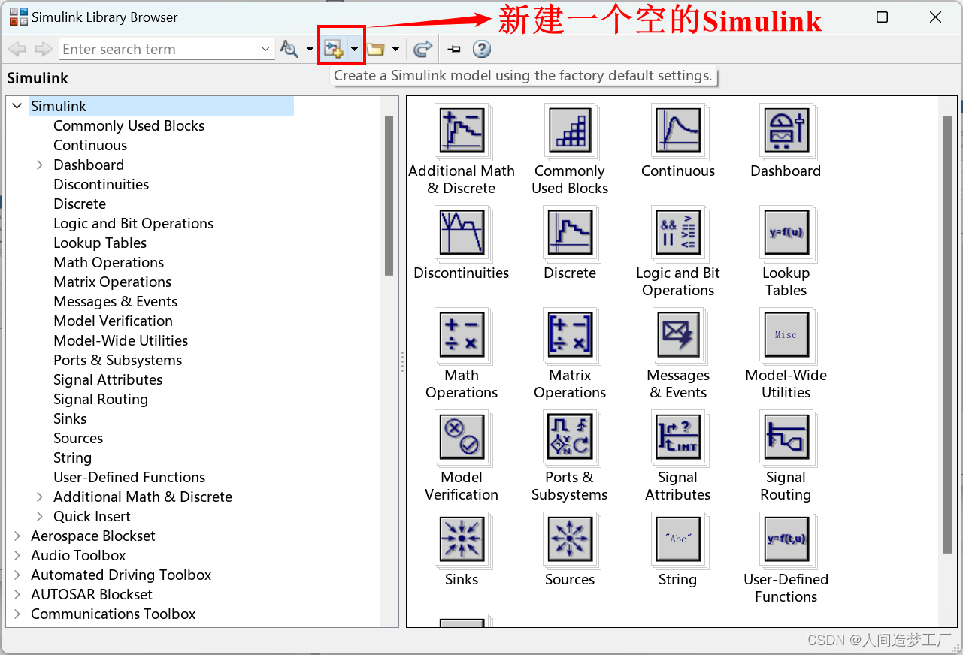963x655 pixels.
Task: Open the Discontinuities library icon
Action: click(x=462, y=233)
